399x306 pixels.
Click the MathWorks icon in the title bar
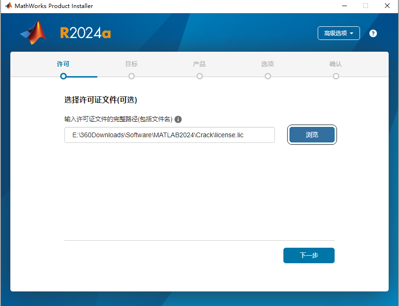(x=8, y=6)
